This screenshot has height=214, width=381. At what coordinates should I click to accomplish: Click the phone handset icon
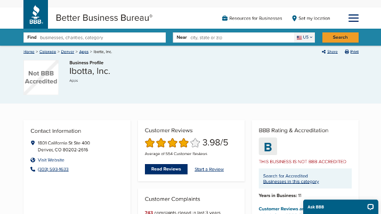point(33,169)
